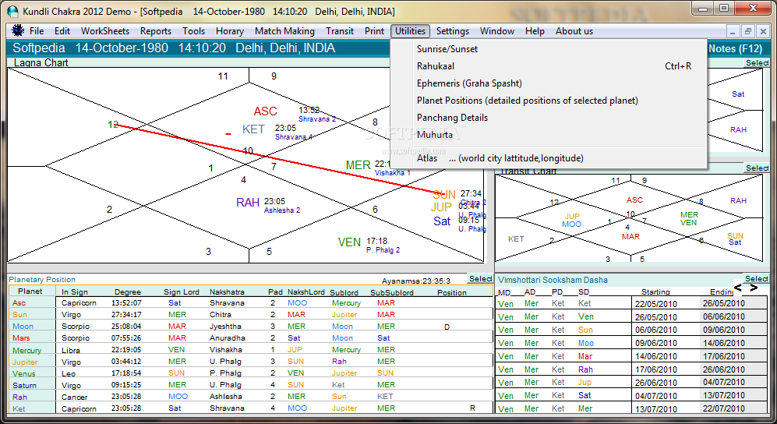The height and width of the screenshot is (424, 777).
Task: Close the open Utilities menu
Action: point(410,30)
